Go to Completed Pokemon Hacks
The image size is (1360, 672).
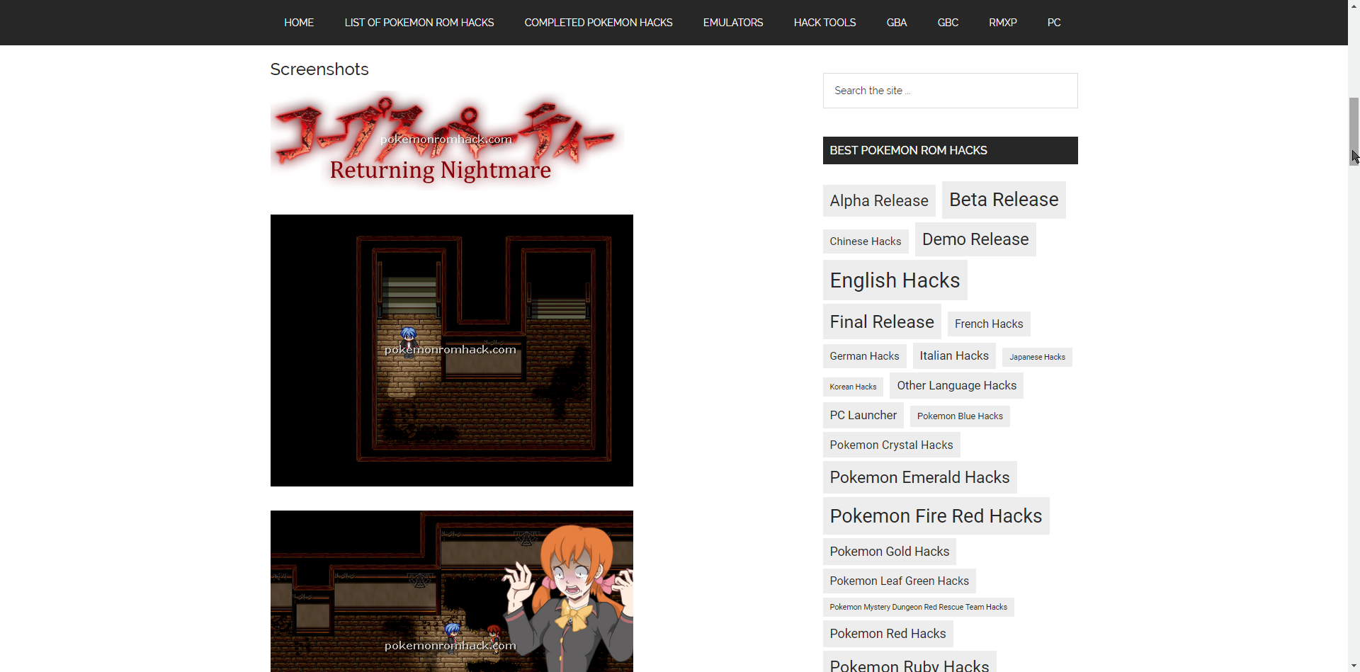click(598, 23)
